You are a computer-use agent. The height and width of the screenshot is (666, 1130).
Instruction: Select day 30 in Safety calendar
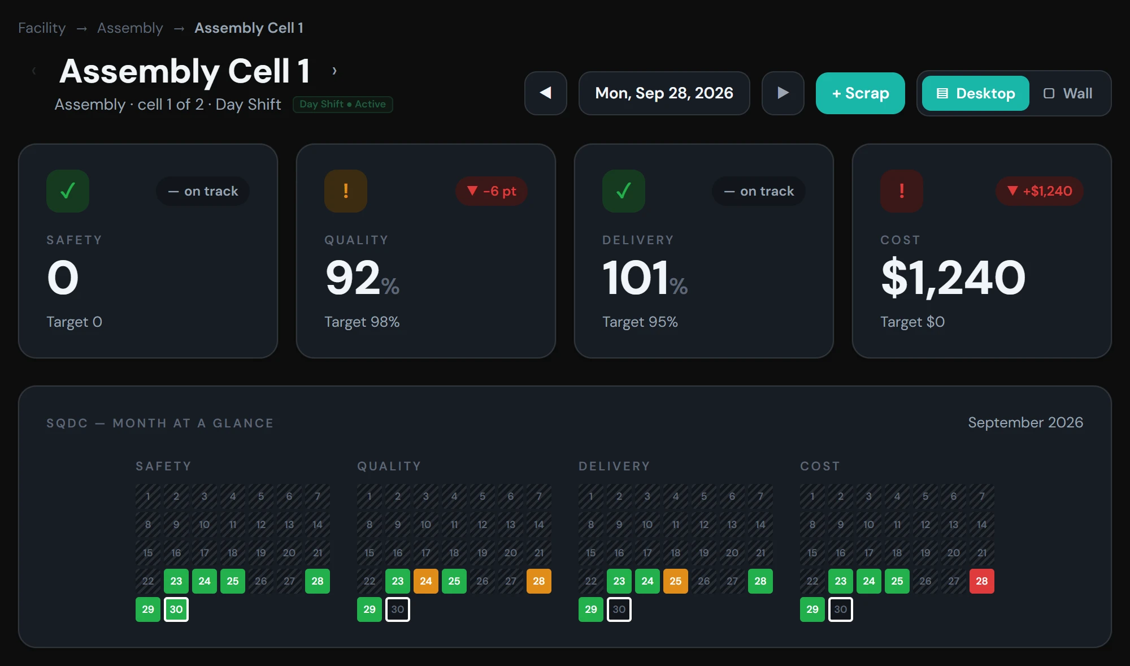tap(176, 609)
